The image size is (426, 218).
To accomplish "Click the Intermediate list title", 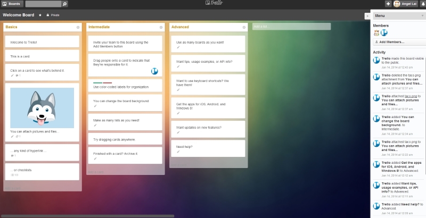I will tap(99, 27).
